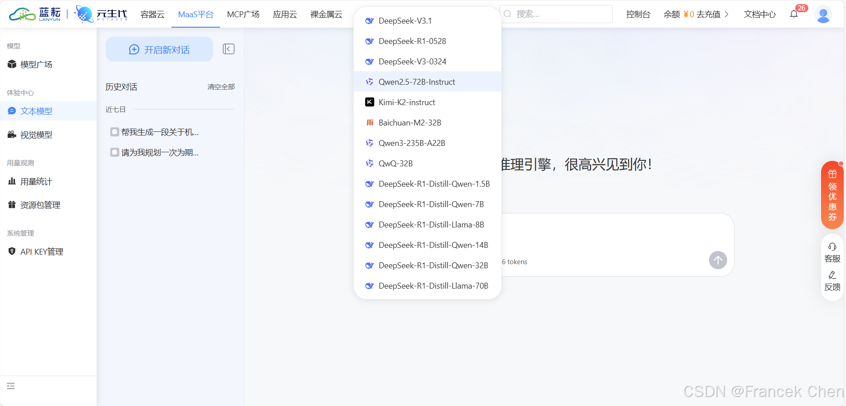Screen dimensions: 846x406
Task: Select DeepSeek-R1-Distill-Qwen-14B option
Action: (x=427, y=245)
